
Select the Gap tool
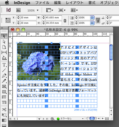tap(4, 52)
